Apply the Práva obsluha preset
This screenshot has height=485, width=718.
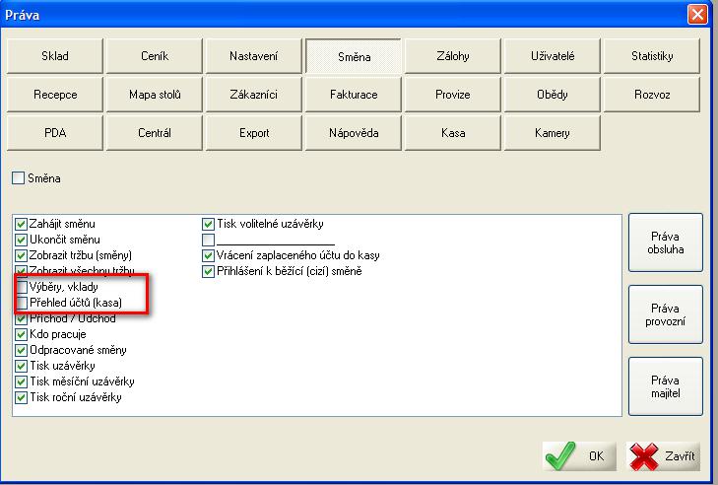(x=665, y=242)
